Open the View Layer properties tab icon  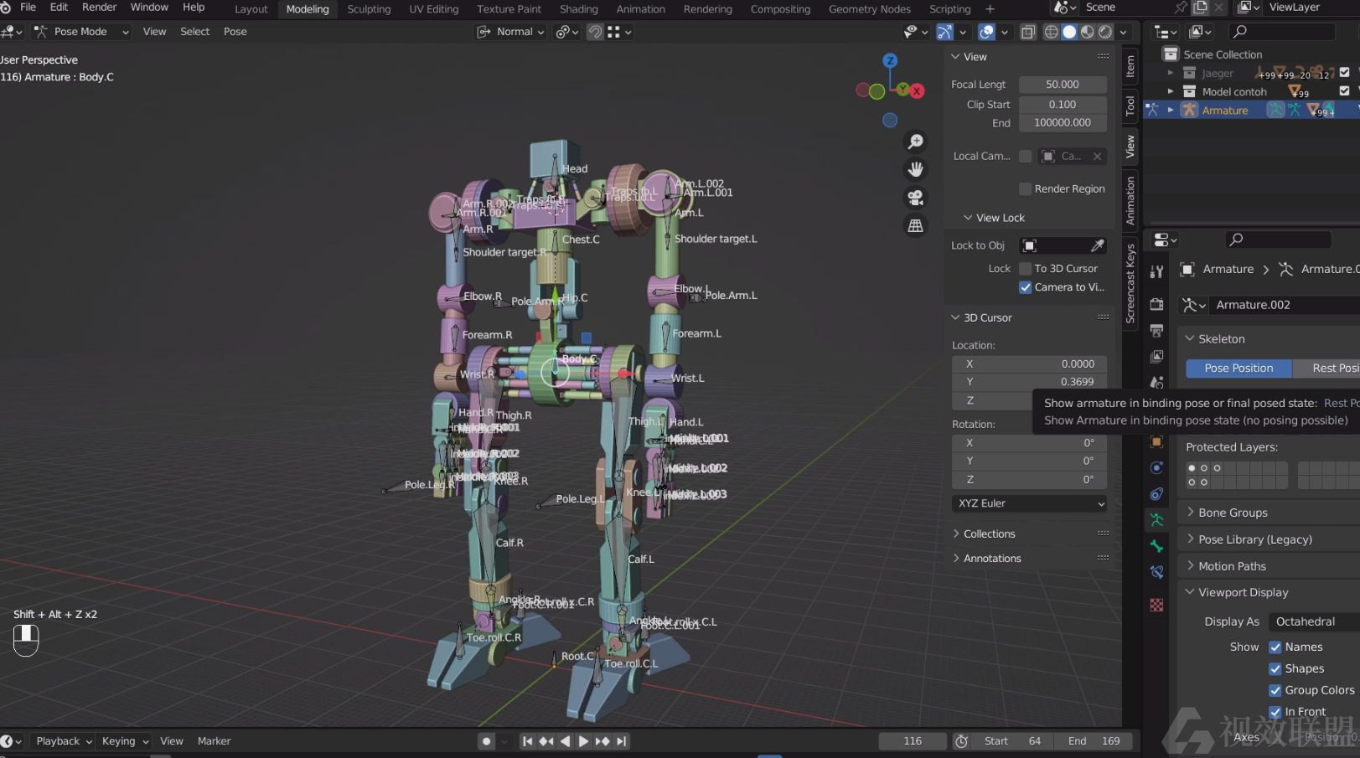point(1156,356)
